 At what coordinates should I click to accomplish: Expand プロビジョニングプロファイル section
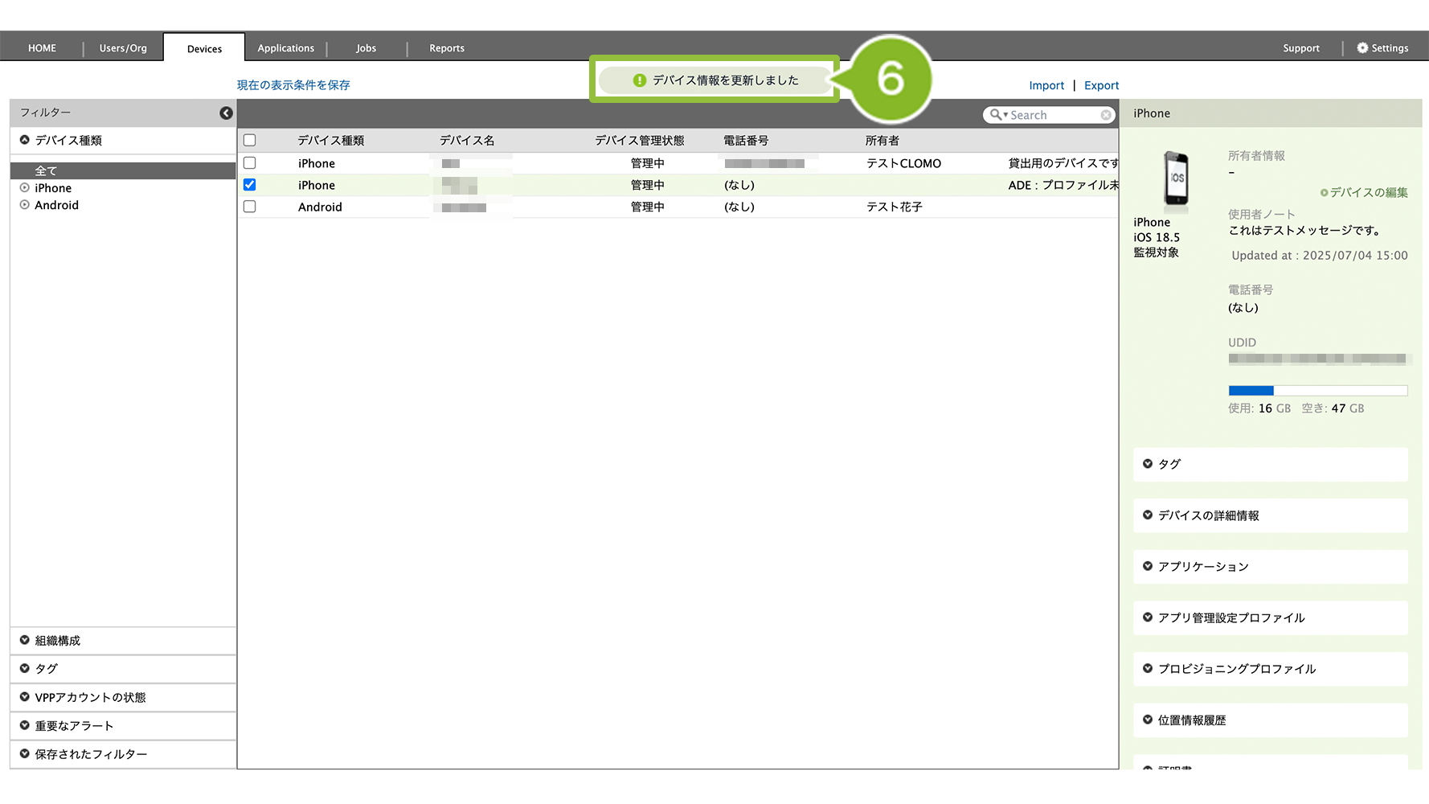[x=1271, y=669]
